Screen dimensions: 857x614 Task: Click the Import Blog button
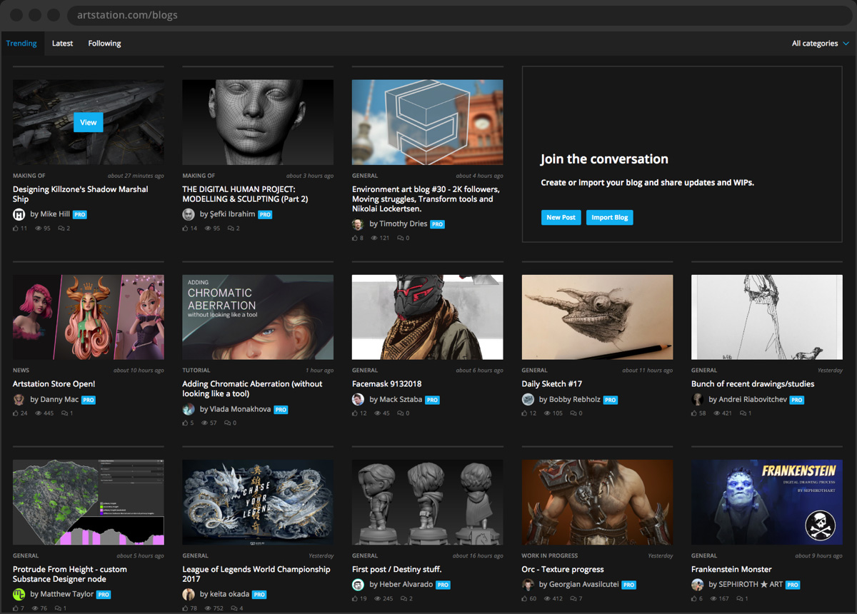[610, 217]
